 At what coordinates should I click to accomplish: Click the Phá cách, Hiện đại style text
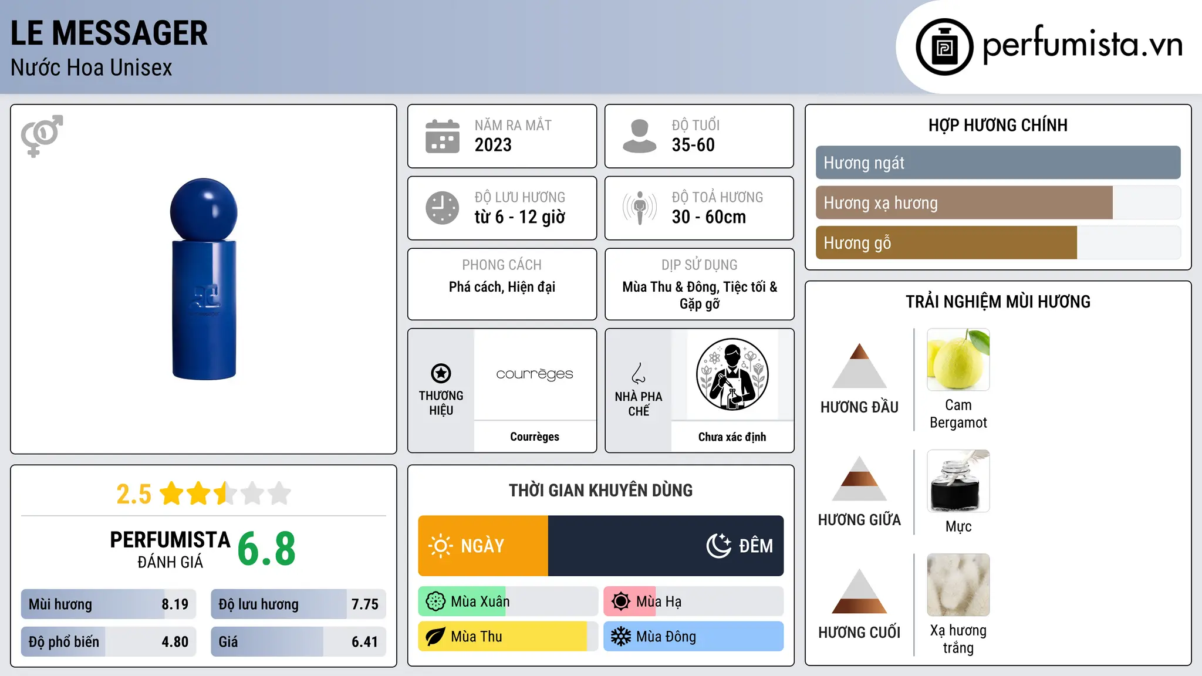tap(502, 287)
